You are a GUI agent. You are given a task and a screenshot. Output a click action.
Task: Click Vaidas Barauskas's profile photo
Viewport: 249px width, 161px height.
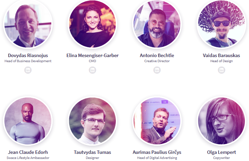click(x=221, y=24)
